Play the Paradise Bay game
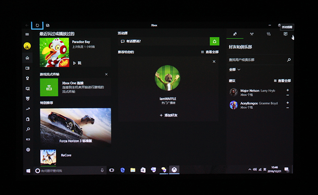This screenshot has height=195, width=318. coord(77,63)
